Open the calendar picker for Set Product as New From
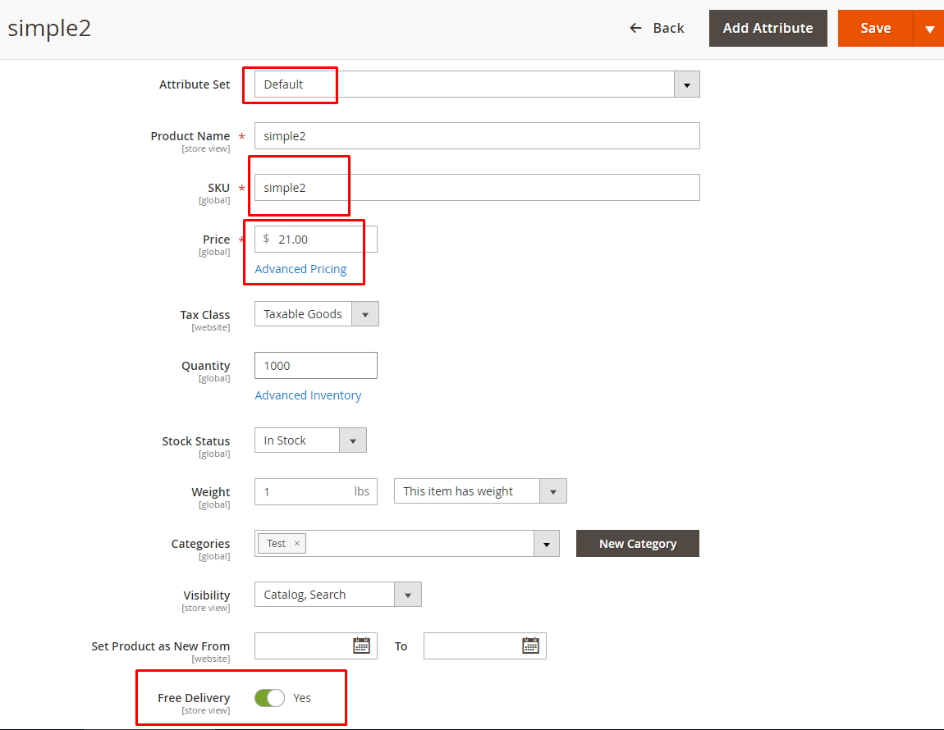 point(362,646)
